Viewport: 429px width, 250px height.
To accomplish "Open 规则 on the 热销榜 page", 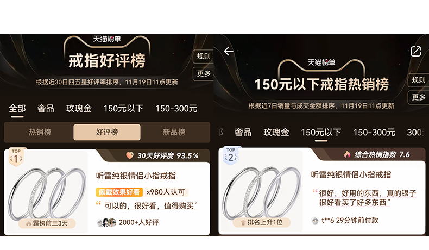I will tap(419, 80).
